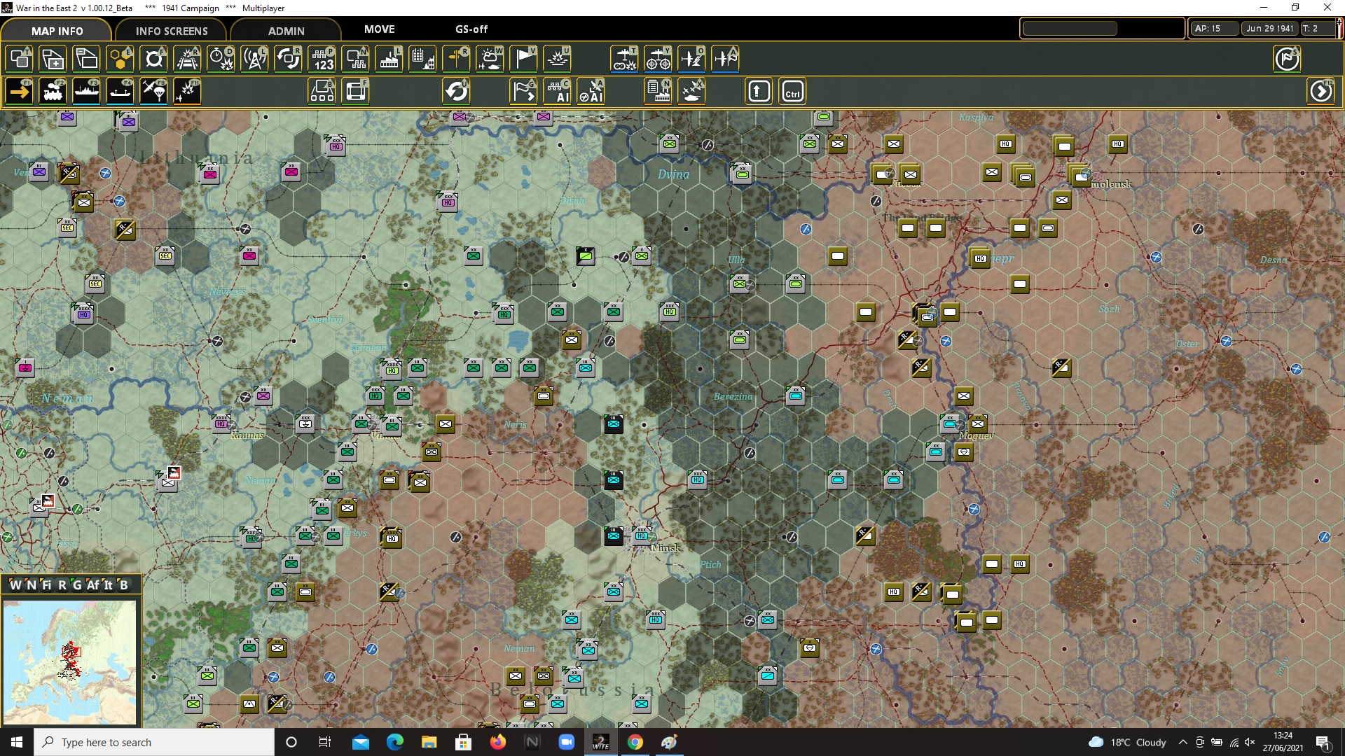Click the circular arrows refresh icon in the lower toolbar
1345x756 pixels.
coord(456,92)
